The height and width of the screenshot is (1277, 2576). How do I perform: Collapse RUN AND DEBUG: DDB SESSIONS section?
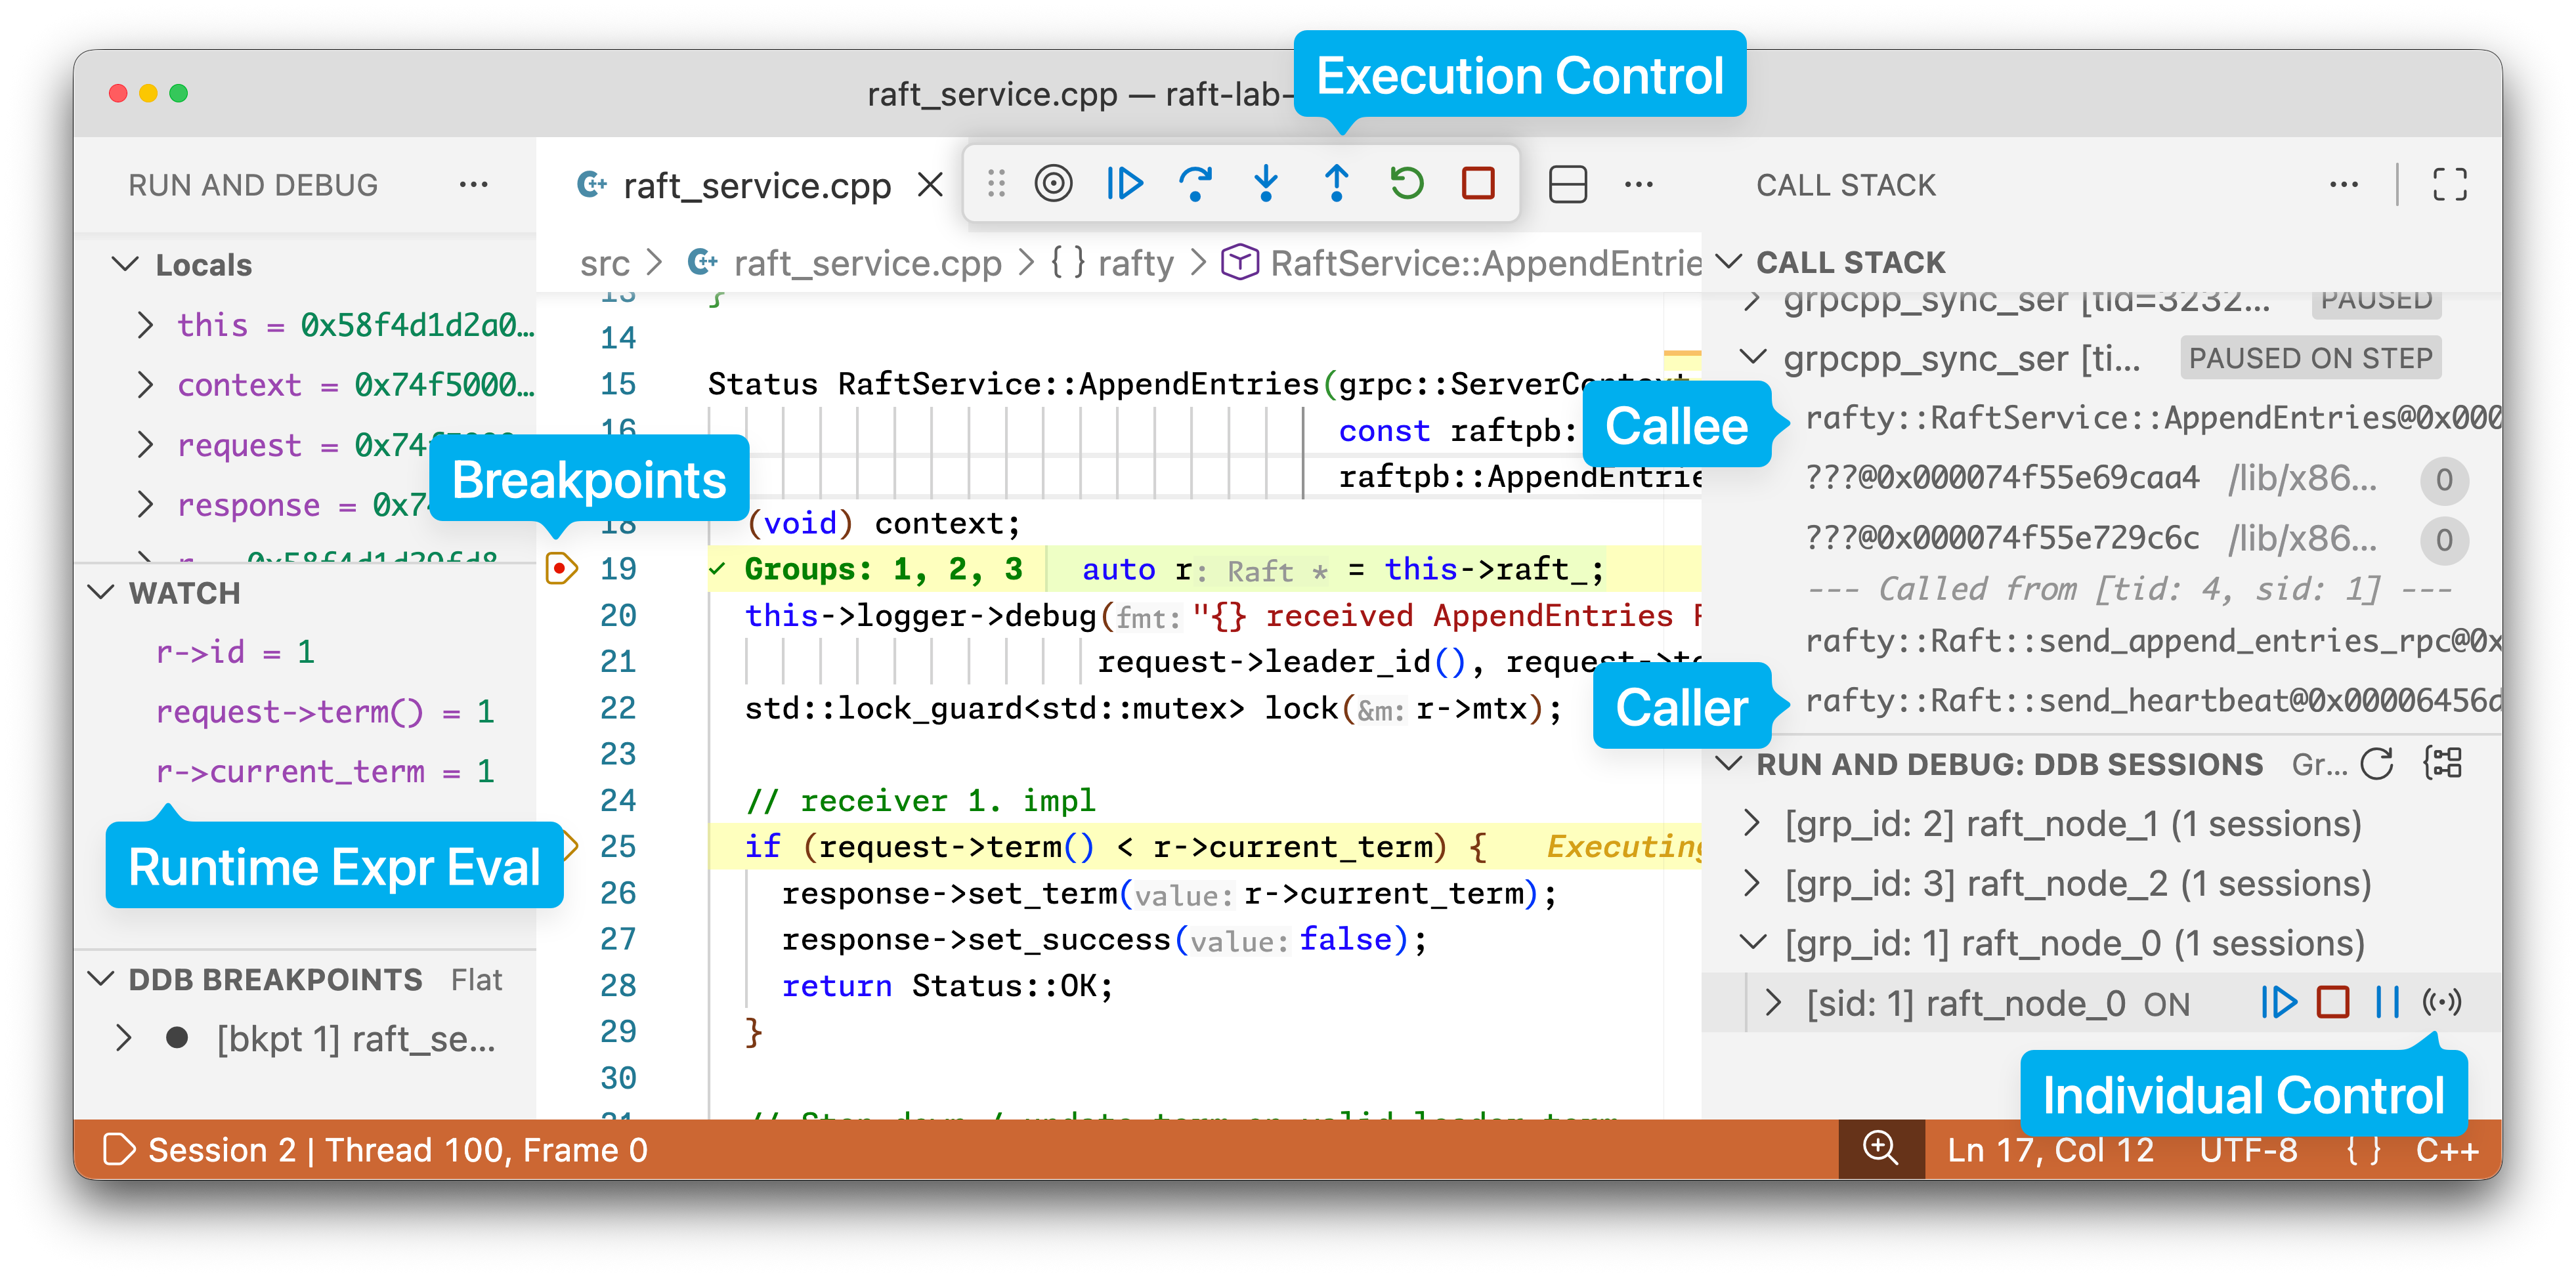tap(1728, 763)
